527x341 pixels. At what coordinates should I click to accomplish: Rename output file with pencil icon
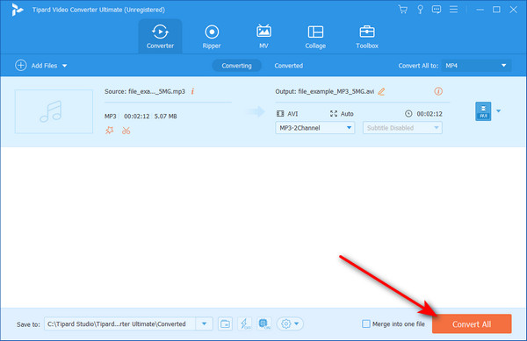coord(381,91)
